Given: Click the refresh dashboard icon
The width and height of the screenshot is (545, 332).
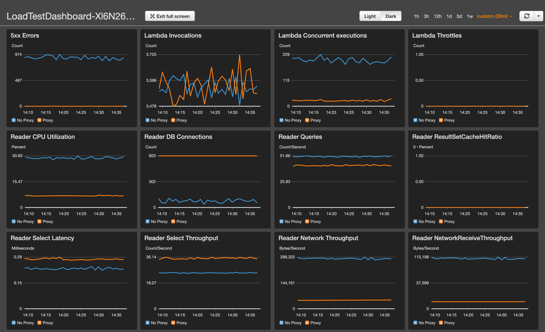Looking at the screenshot, I should coord(527,16).
